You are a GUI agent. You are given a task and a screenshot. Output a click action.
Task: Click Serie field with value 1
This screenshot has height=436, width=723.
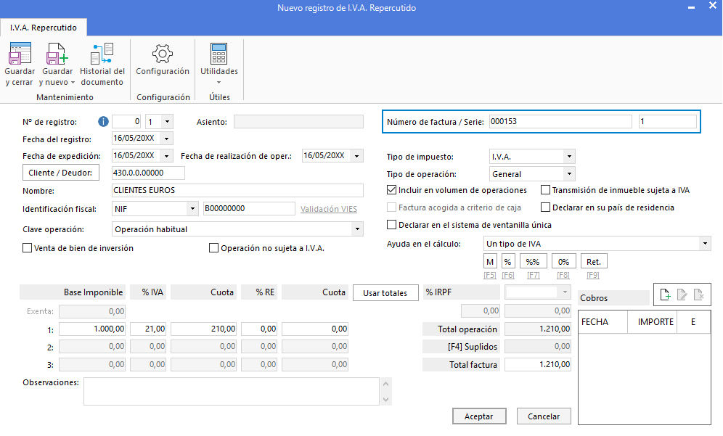[668, 122]
